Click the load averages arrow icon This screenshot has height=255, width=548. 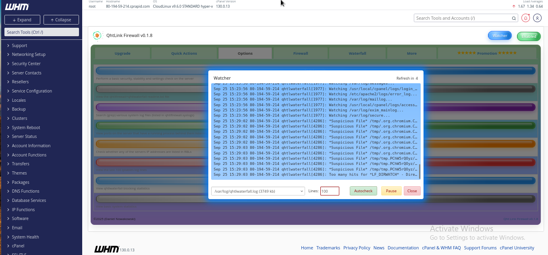(x=514, y=6)
